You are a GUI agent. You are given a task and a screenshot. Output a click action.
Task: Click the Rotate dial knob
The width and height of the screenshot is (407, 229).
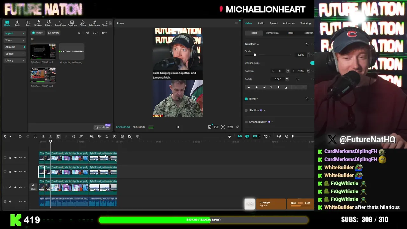point(299,79)
